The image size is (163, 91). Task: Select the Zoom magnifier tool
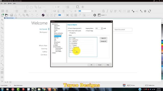click(x=2, y=32)
